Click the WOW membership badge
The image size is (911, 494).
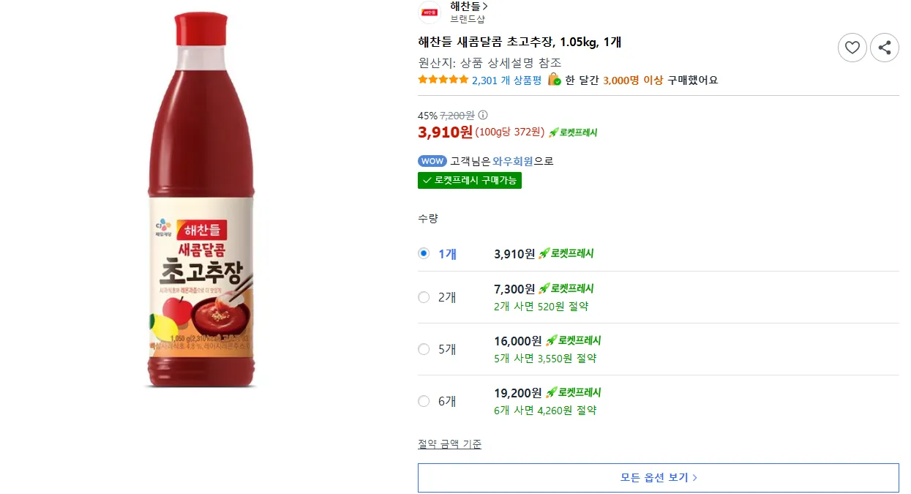pyautogui.click(x=432, y=161)
